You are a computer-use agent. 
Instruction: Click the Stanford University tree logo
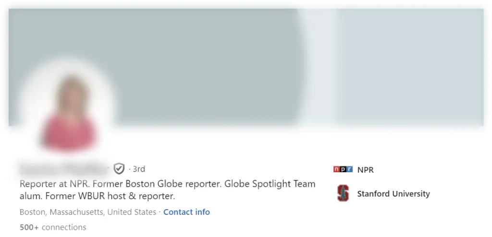coord(343,193)
